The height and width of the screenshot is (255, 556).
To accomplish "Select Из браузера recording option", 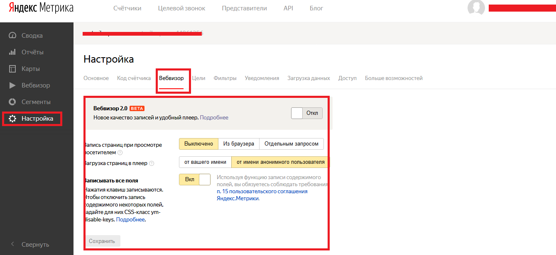I will [x=239, y=144].
